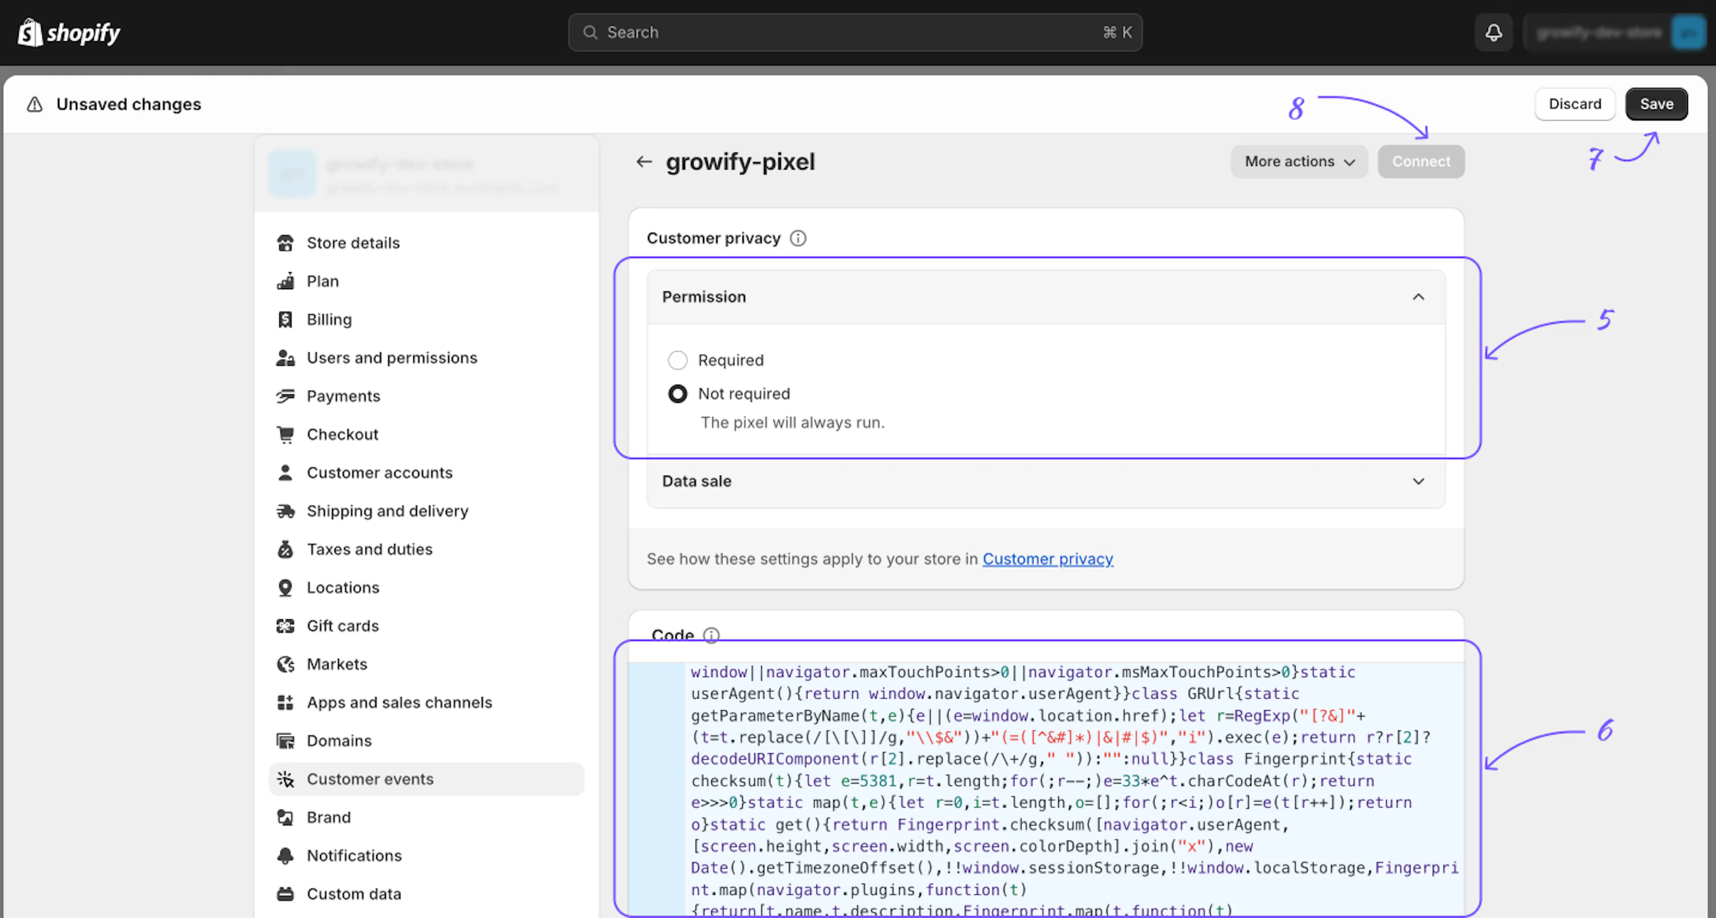Open the Customer privacy link
1716x918 pixels.
[x=1047, y=559]
